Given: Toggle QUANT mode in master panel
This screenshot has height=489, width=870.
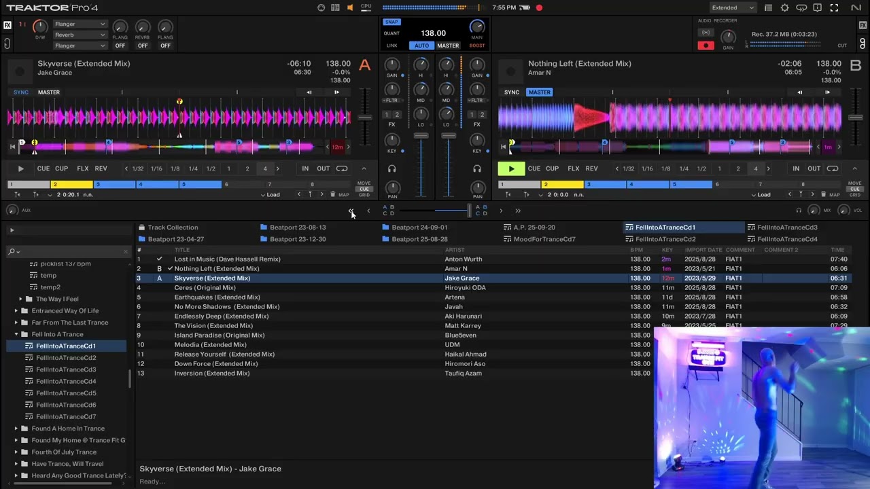Looking at the screenshot, I should click(391, 33).
